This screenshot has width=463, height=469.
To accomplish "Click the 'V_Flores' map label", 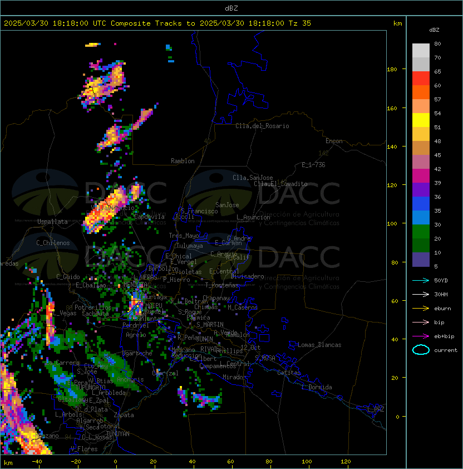I will click(84, 449).
